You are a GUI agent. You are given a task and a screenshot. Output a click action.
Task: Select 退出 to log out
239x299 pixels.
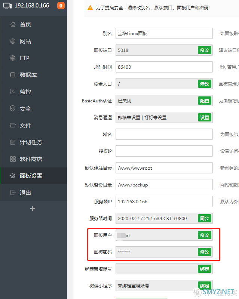pos(33,192)
